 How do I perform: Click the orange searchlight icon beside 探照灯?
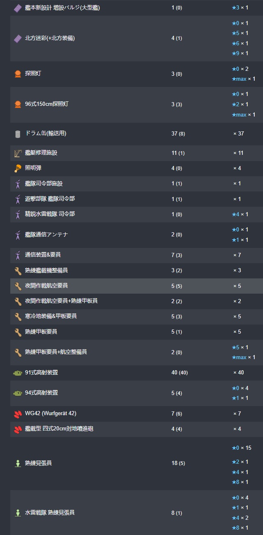(x=17, y=74)
